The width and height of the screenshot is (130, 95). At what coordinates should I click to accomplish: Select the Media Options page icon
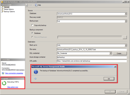pos(2,9)
